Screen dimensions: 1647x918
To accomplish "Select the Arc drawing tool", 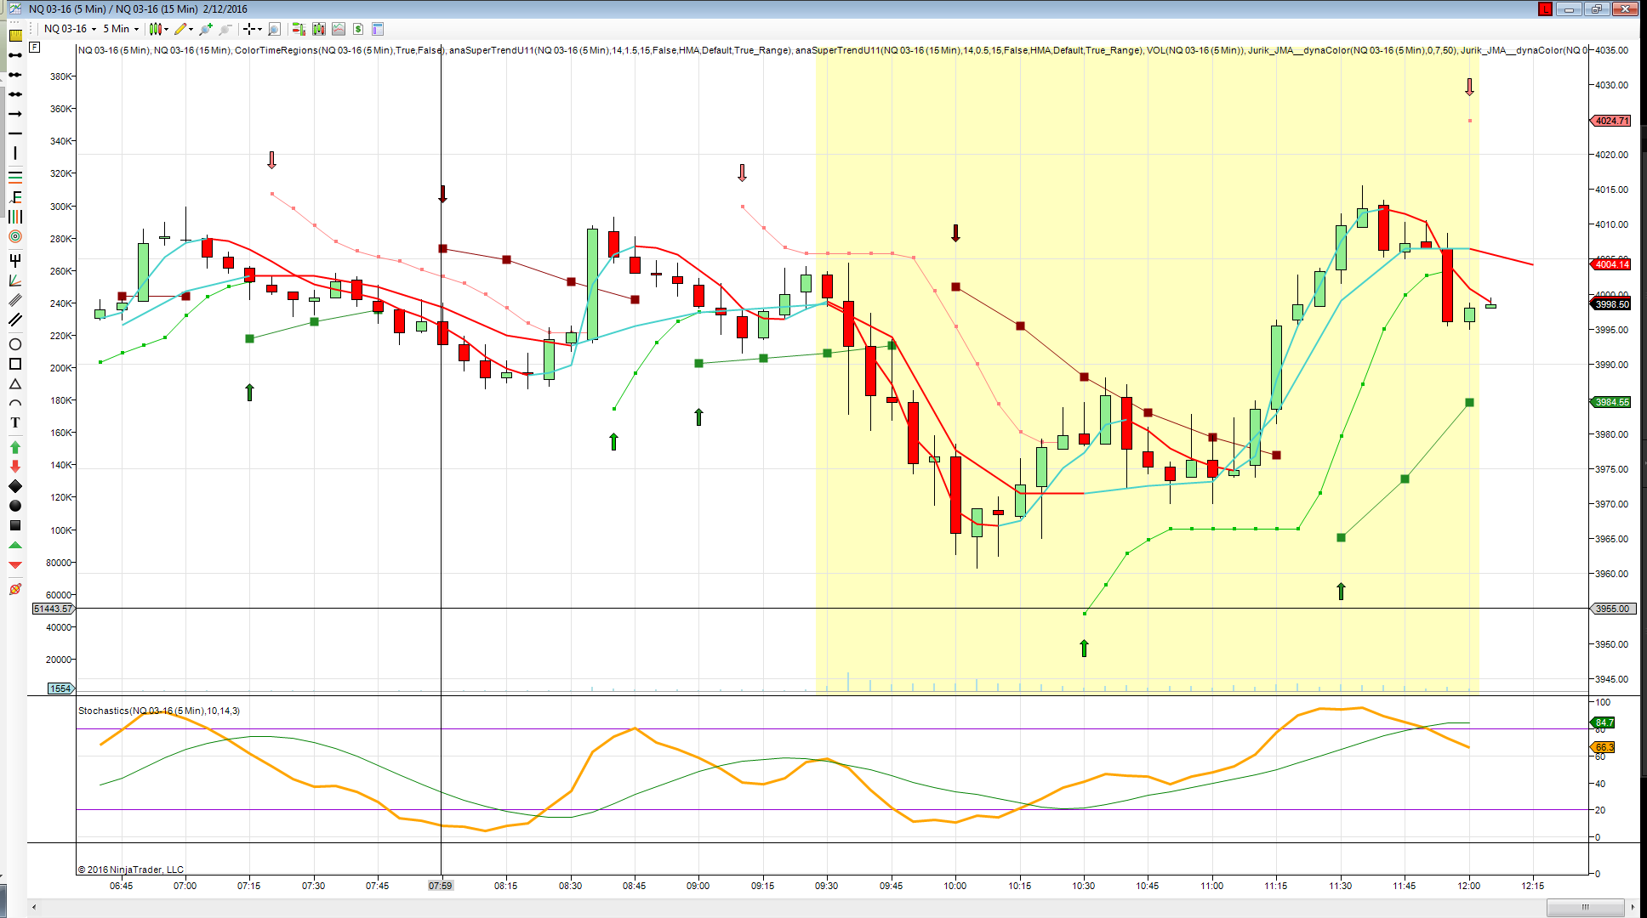I will 15,404.
